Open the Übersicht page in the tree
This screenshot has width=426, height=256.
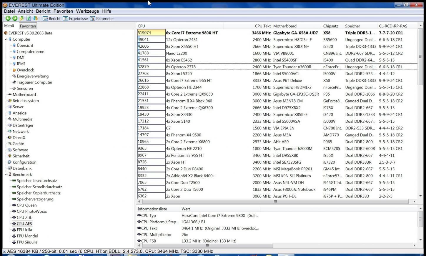tap(23, 45)
